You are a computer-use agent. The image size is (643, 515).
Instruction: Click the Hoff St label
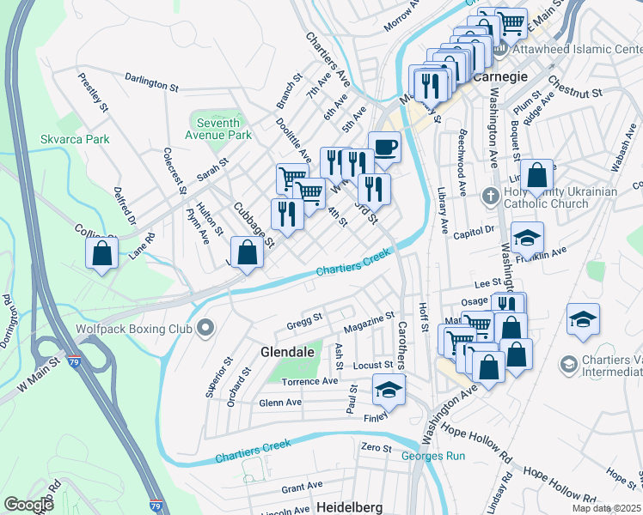click(x=424, y=318)
